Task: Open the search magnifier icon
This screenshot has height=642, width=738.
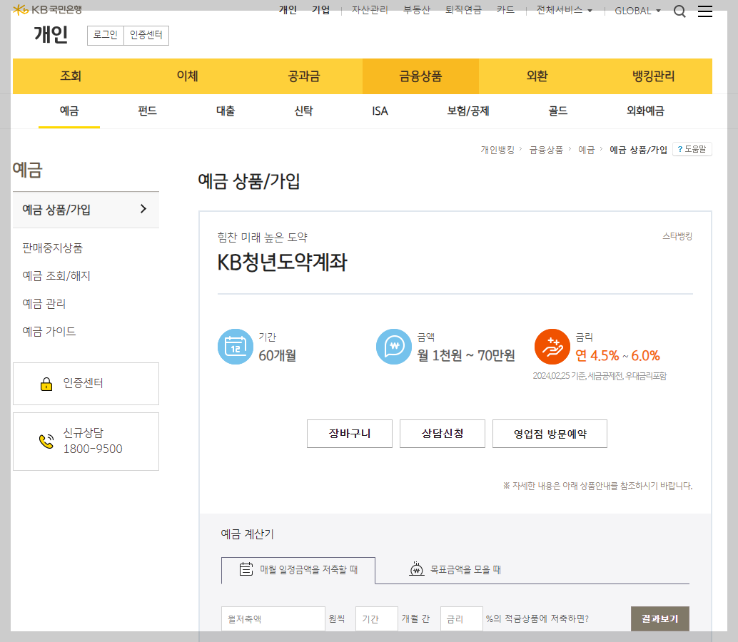Action: click(x=679, y=11)
